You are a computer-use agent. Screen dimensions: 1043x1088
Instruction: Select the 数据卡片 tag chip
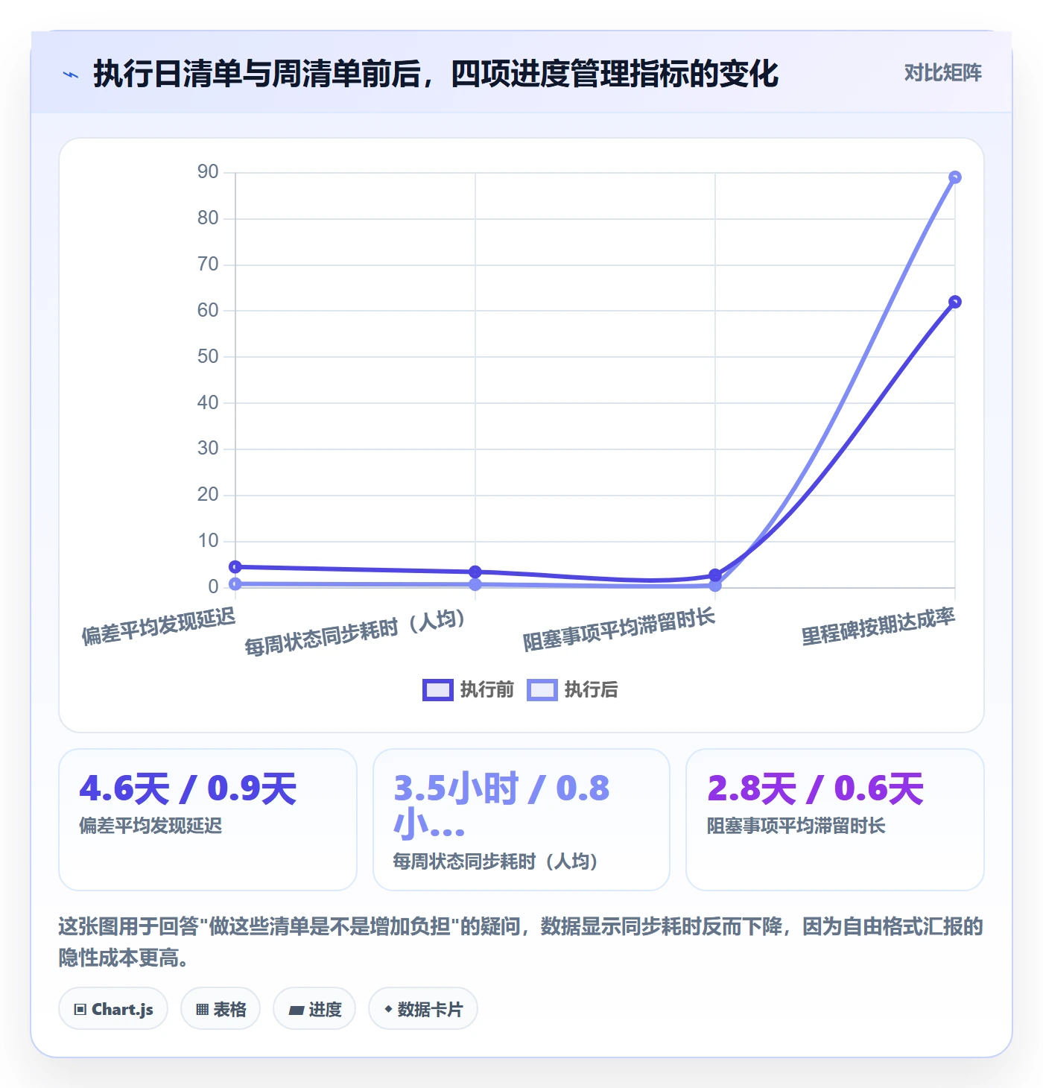pos(423,1009)
